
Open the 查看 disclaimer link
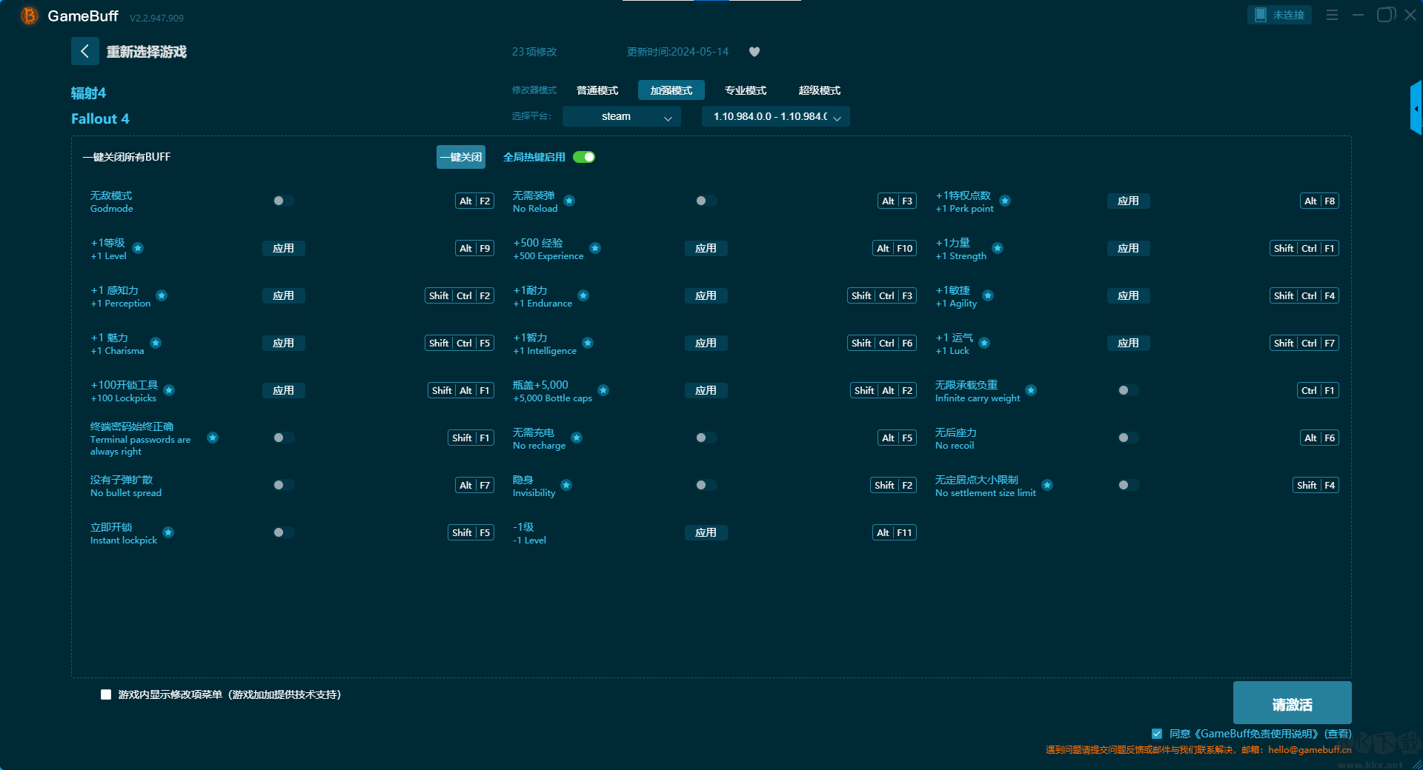click(1338, 734)
